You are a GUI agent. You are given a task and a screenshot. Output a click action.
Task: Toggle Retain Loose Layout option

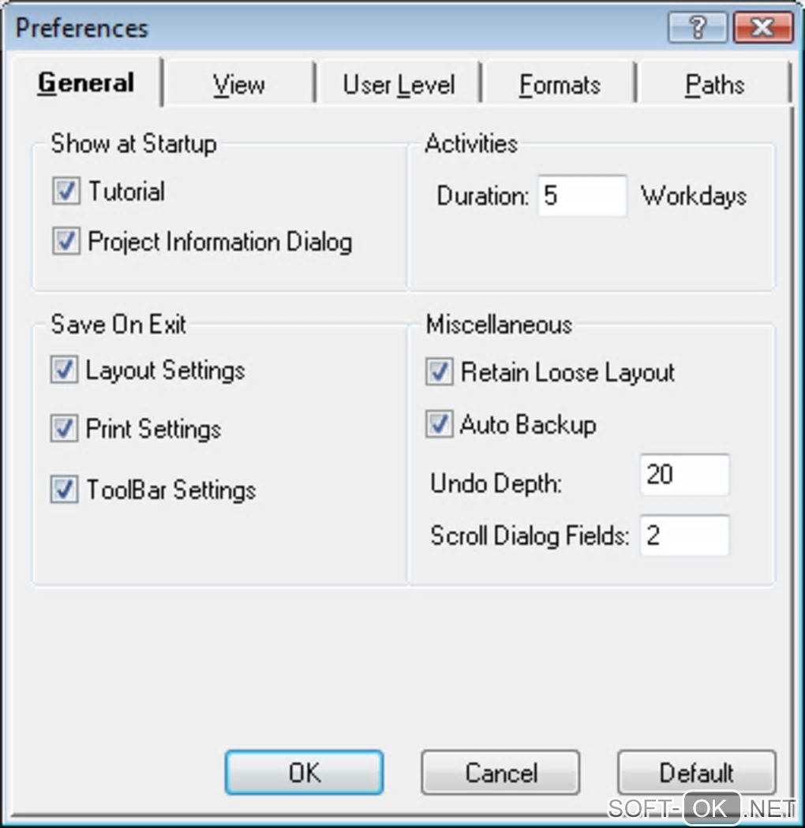(439, 372)
